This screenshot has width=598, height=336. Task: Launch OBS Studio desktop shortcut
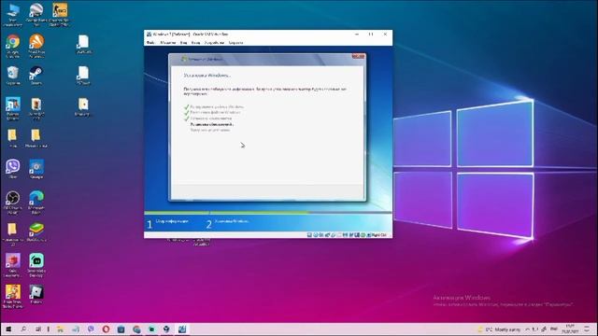point(12,203)
